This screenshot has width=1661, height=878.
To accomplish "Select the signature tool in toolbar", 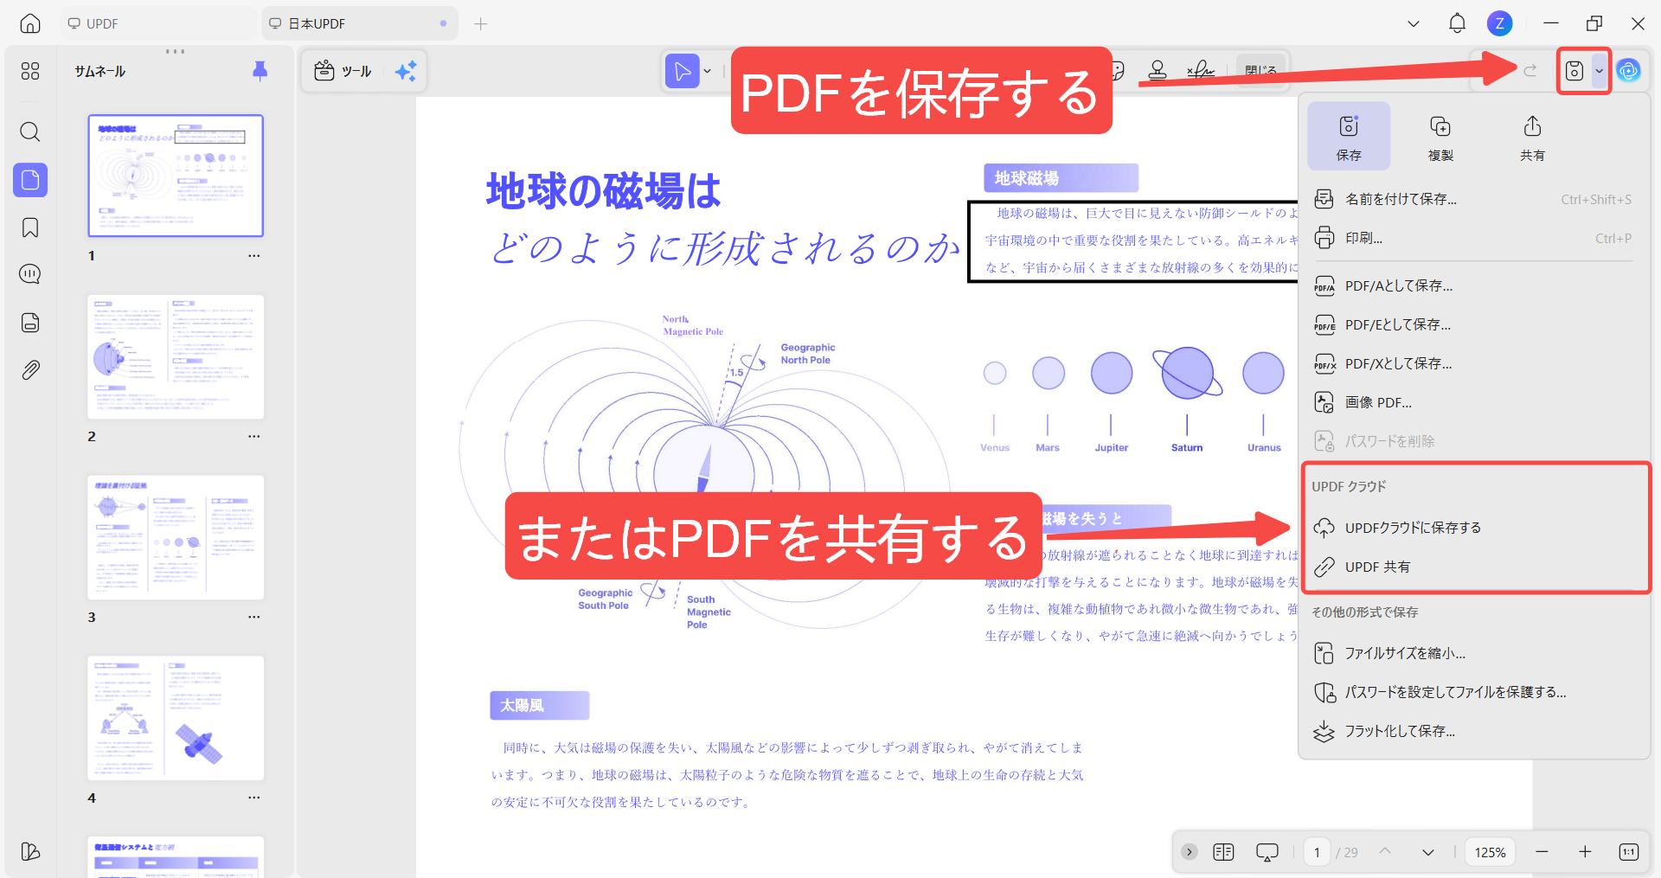I will (1200, 71).
